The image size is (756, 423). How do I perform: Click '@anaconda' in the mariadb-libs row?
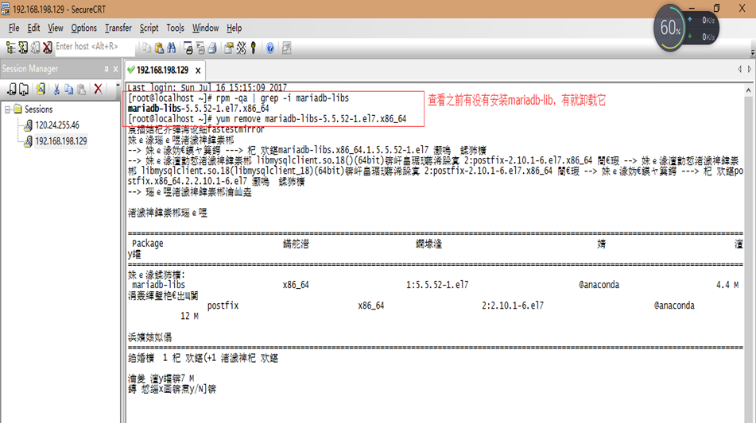(599, 285)
